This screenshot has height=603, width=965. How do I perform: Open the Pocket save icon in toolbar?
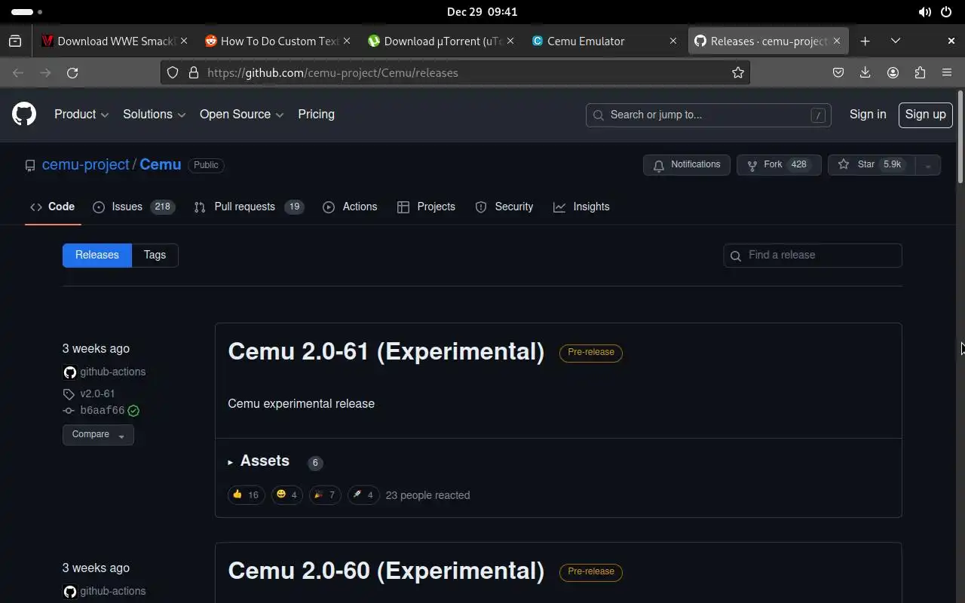pyautogui.click(x=838, y=72)
